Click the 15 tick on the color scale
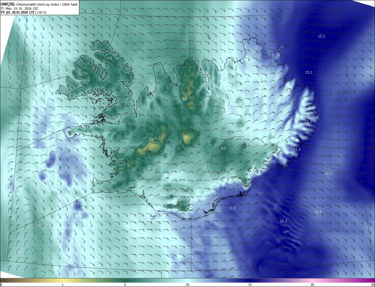This screenshot has width=375, height=287. coord(250,285)
